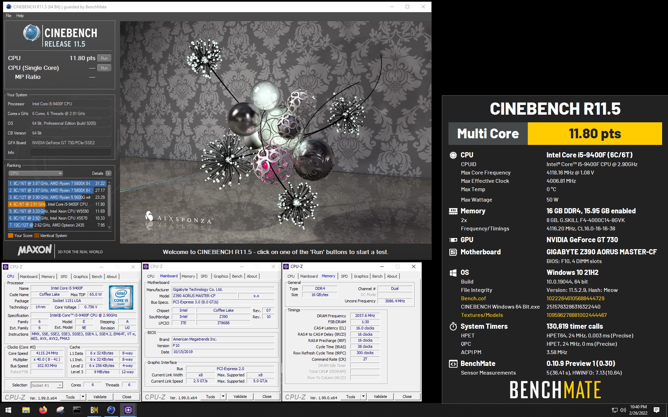The width and height of the screenshot is (668, 417).
Task: Click the Info input field in Cinebench
Action: [x=71, y=153]
